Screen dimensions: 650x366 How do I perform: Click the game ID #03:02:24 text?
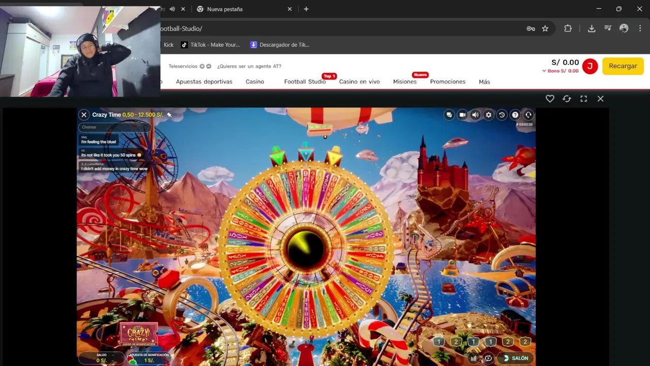point(524,125)
